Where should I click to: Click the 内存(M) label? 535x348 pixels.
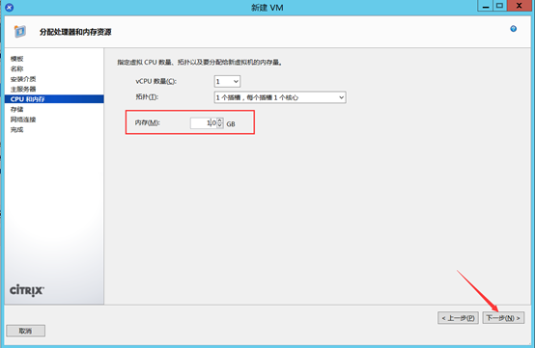[x=147, y=122]
